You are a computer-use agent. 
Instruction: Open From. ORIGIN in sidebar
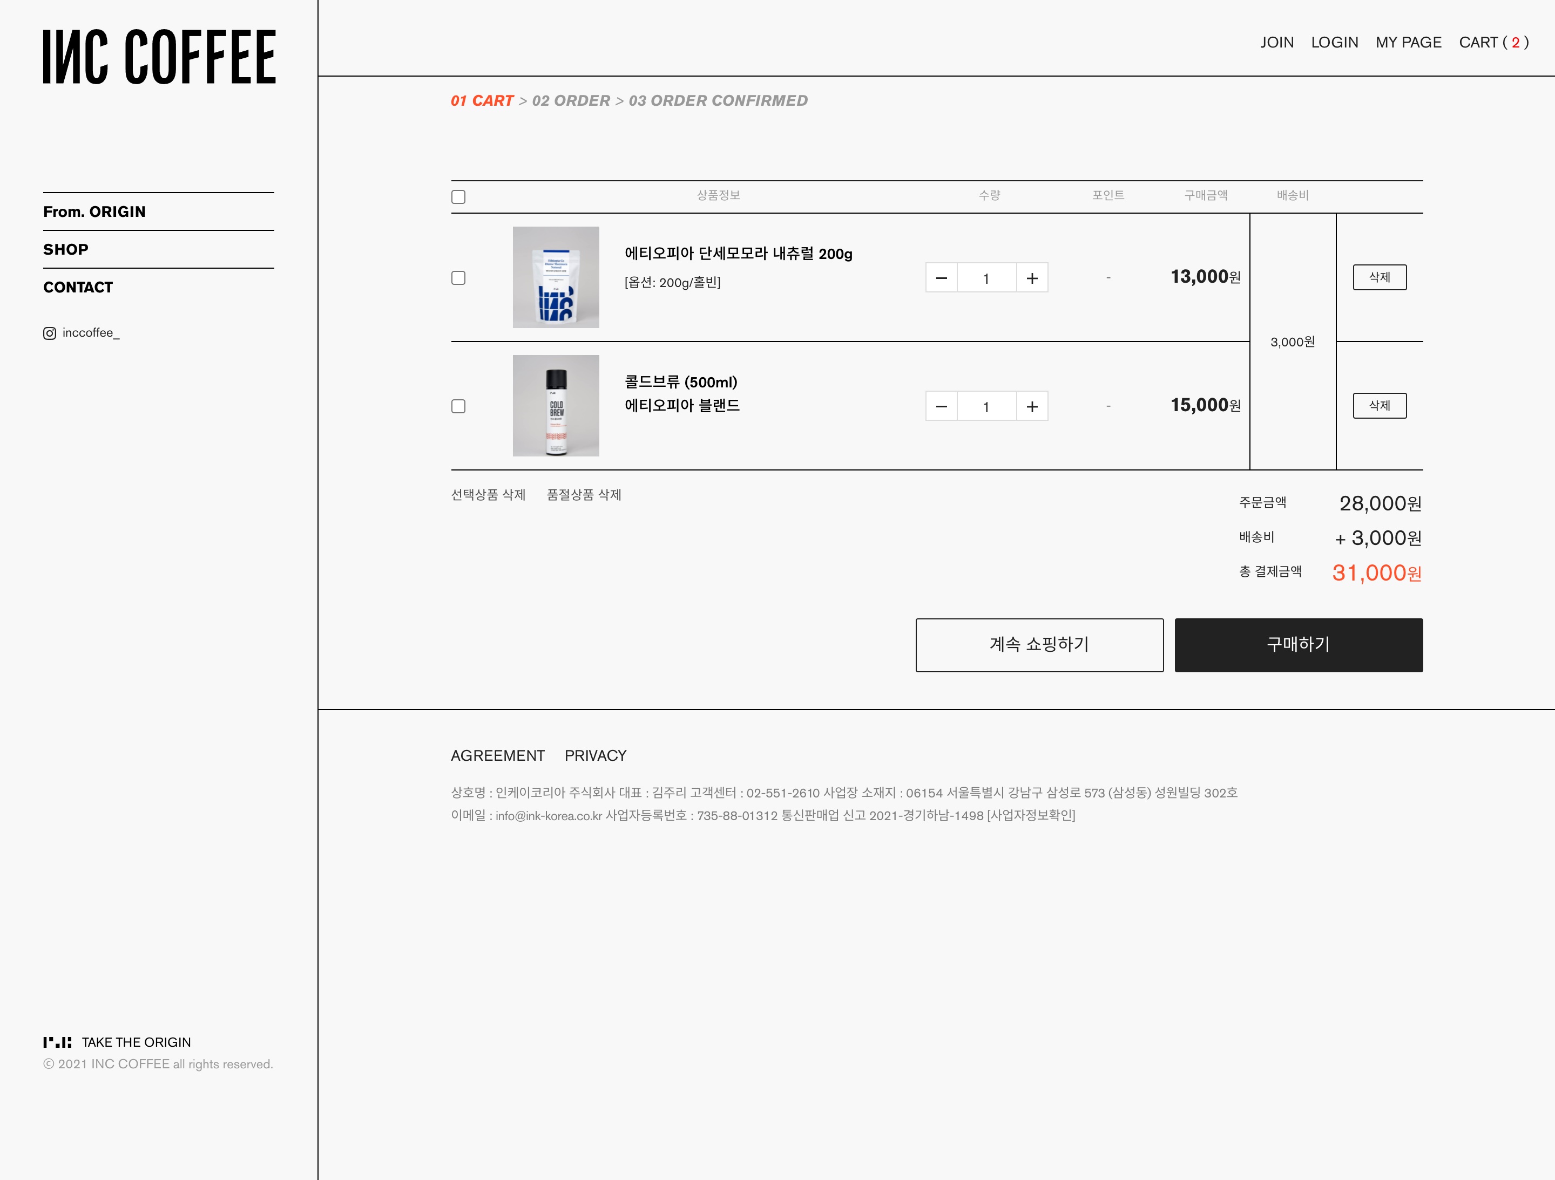pyautogui.click(x=94, y=212)
